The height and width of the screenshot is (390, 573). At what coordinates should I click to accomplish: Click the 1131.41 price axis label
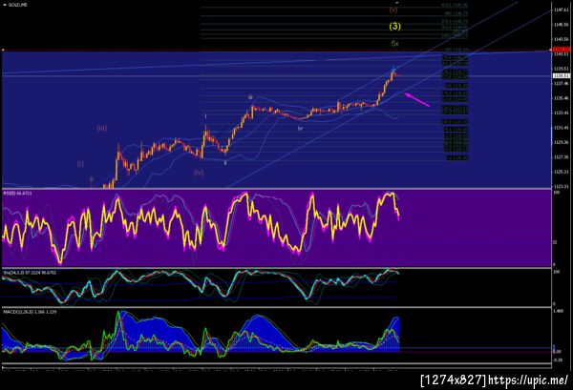pos(561,128)
